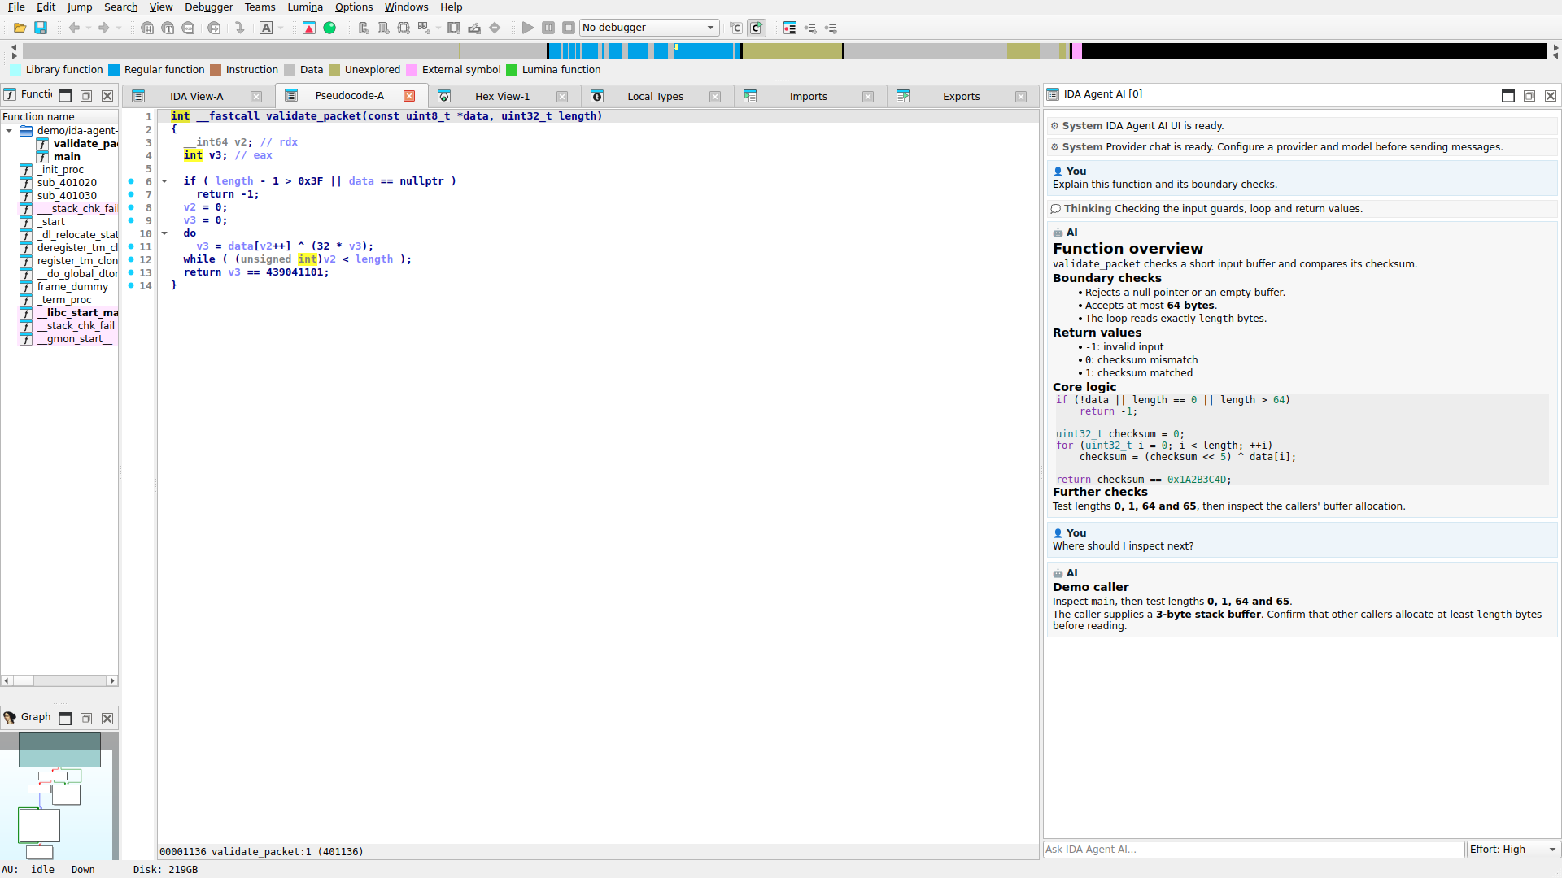Image resolution: width=1562 pixels, height=878 pixels.
Task: Terminate the process with the stop button
Action: click(569, 28)
